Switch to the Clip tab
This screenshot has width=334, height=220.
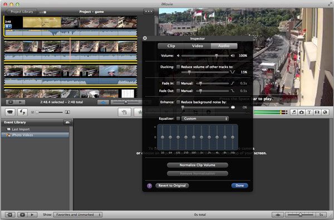tap(171, 46)
